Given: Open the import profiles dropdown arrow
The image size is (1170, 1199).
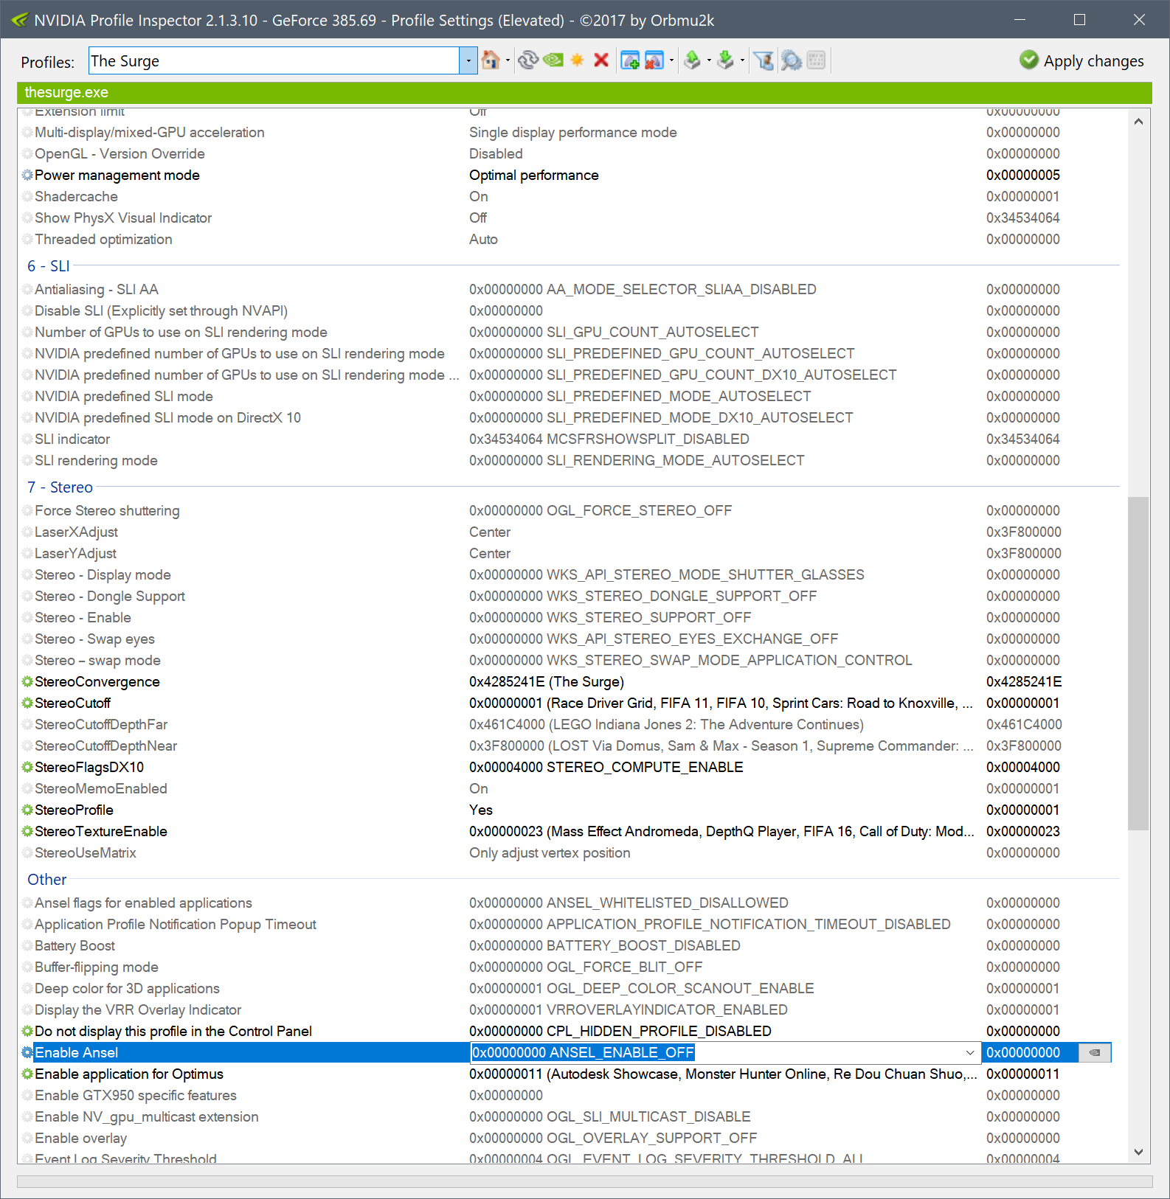Looking at the screenshot, I should tap(742, 60).
